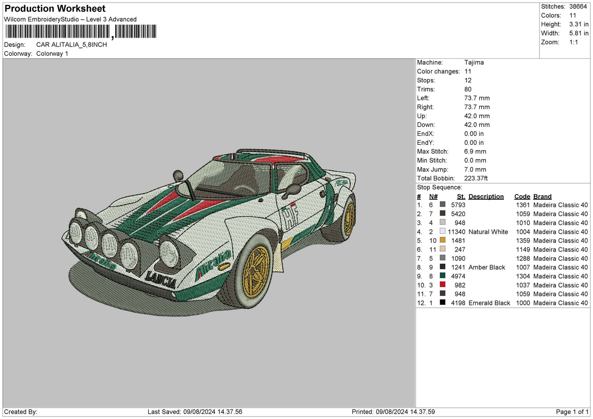Click the Max Jump value 7.0 mm

coord(475,169)
